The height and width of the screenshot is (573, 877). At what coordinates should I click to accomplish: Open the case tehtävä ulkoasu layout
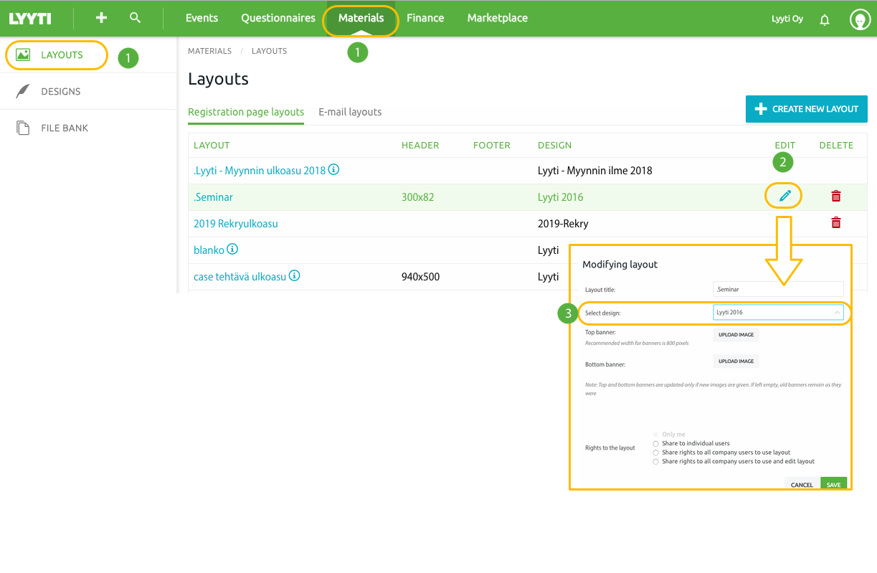click(x=240, y=277)
